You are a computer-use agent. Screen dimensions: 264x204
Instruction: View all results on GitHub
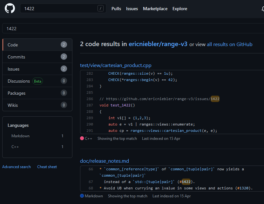tap(229, 44)
